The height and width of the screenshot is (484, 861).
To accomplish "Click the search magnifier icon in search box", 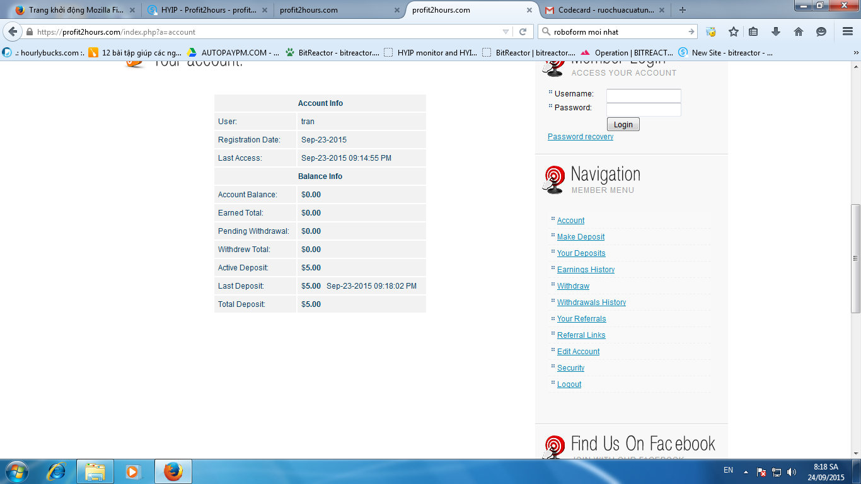I will (x=546, y=32).
